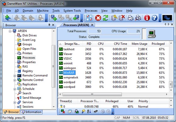Click the printer icon in toolbar
The height and width of the screenshot is (122, 176).
point(130,18)
